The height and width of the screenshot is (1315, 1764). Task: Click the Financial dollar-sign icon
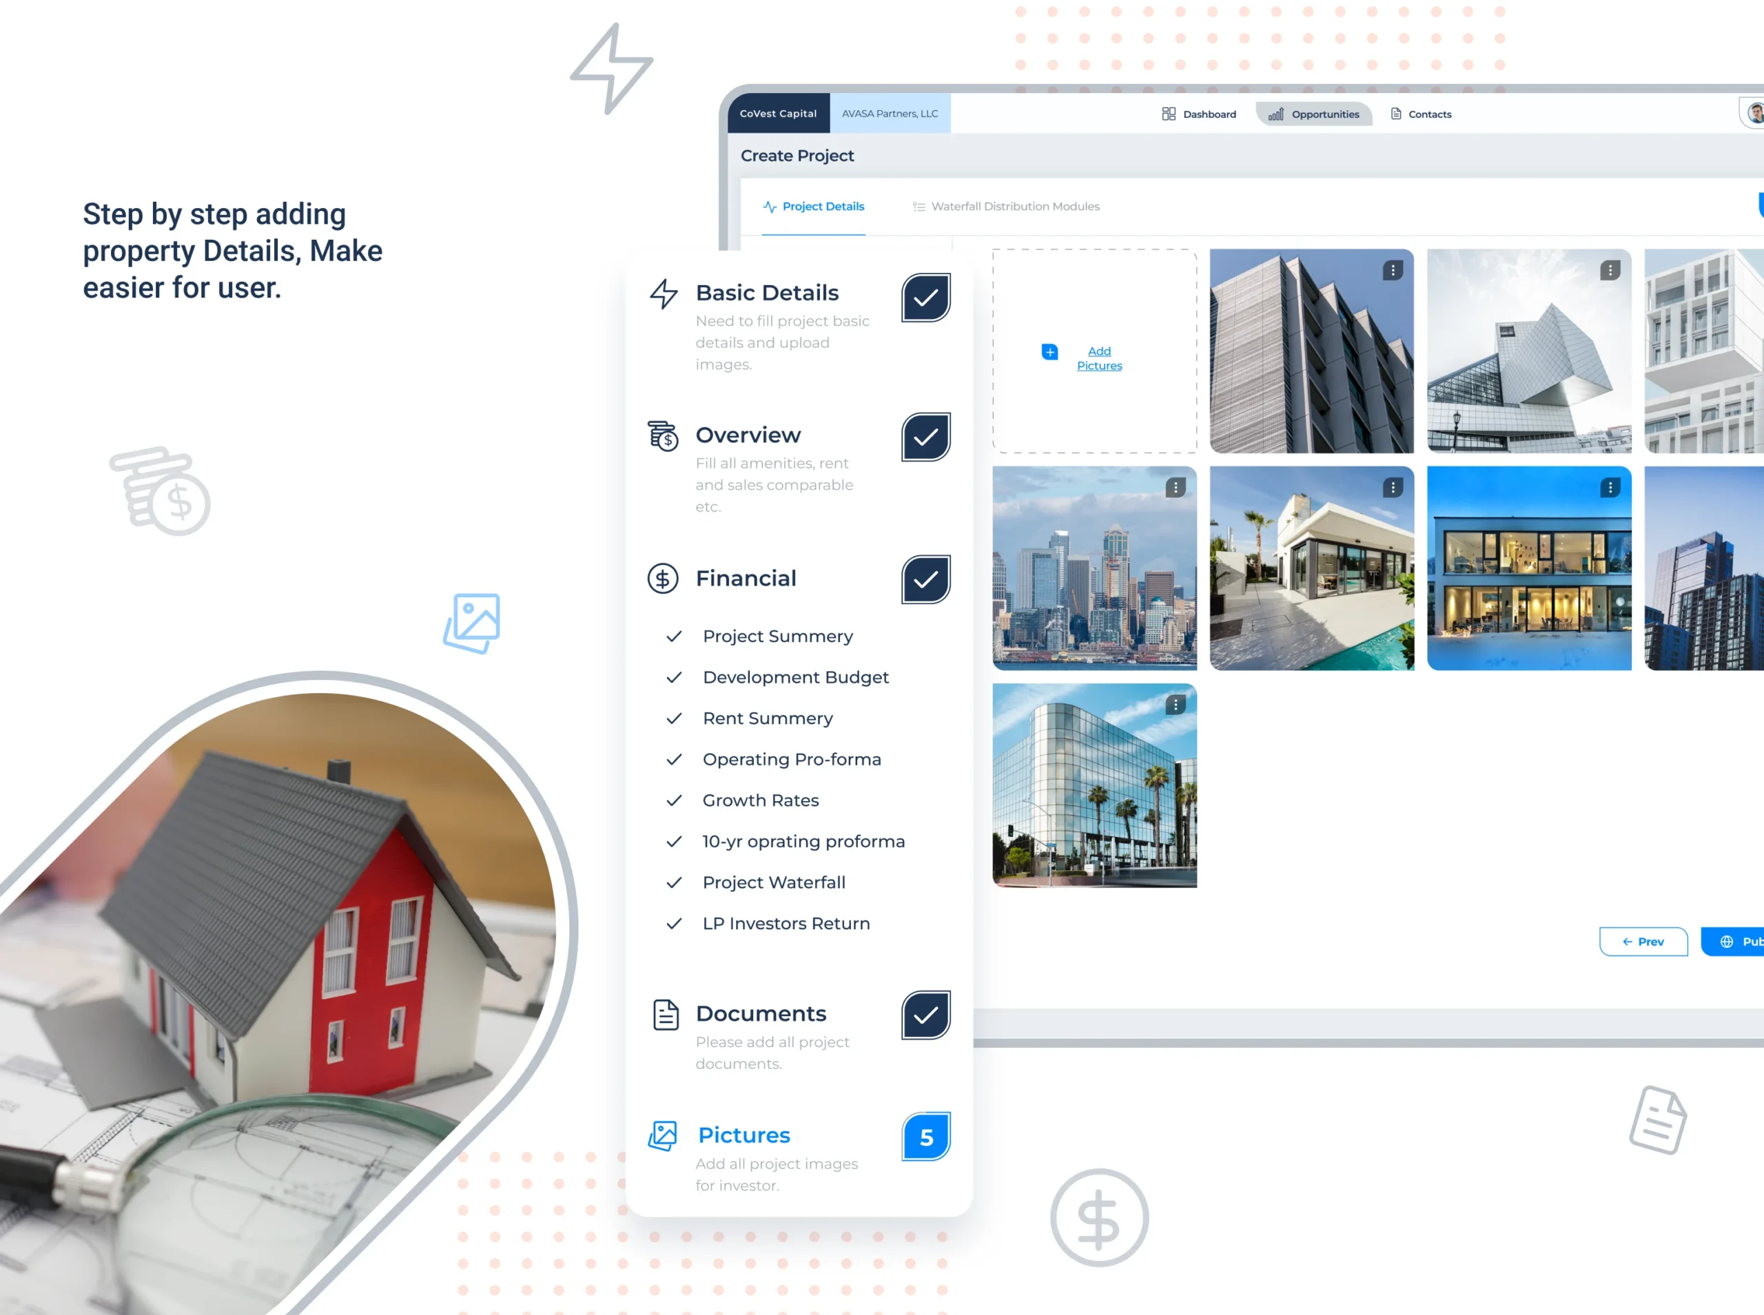click(x=664, y=577)
